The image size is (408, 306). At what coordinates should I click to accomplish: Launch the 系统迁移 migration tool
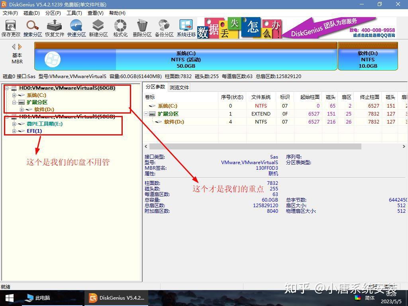(x=186, y=28)
